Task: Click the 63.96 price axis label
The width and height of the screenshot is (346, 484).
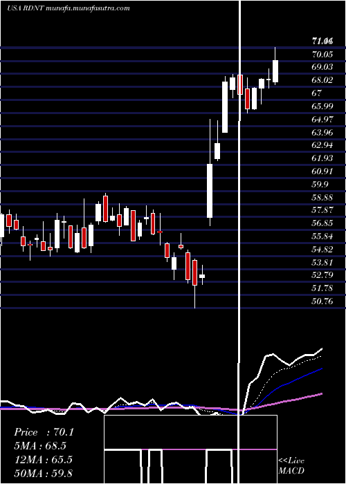Action: (x=323, y=133)
